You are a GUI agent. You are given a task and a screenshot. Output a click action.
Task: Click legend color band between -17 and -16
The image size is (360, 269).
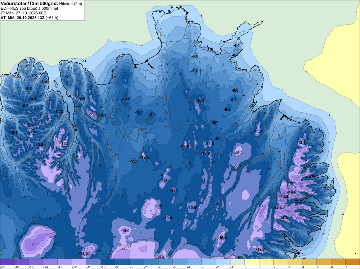click(7, 262)
